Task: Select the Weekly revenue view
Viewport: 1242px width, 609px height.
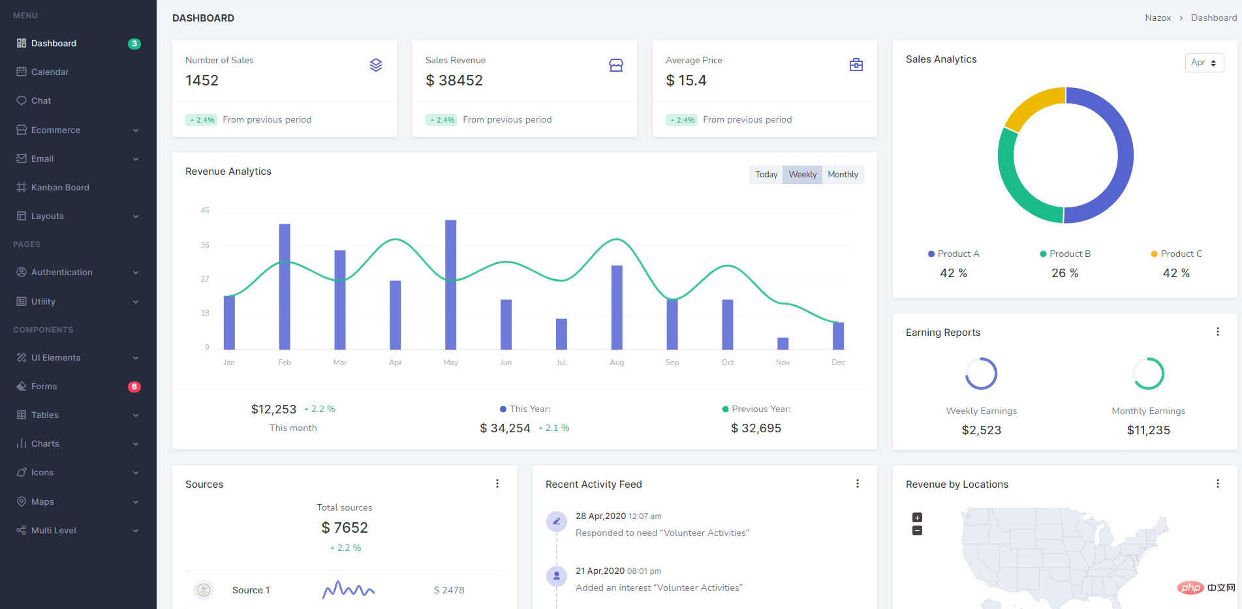Action: point(802,175)
